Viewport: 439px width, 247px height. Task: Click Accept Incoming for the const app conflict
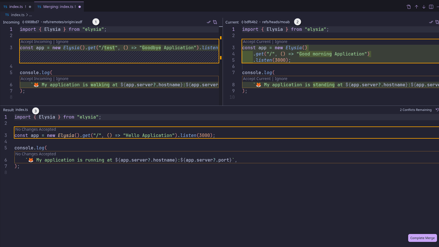pyautogui.click(x=36, y=42)
